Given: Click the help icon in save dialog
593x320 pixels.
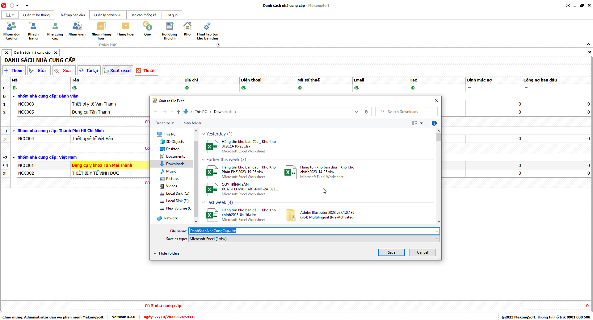Looking at the screenshot, I should 434,123.
